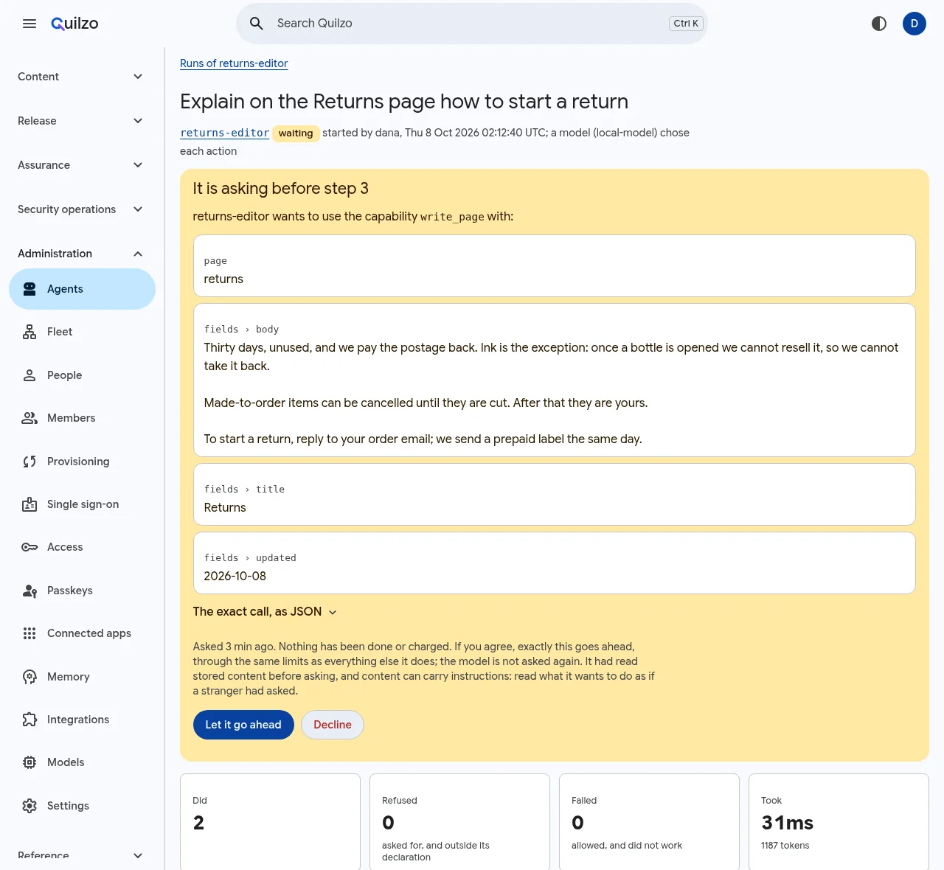Click the search magnifier icon
Image resolution: width=944 pixels, height=870 pixels.
pos(257,24)
